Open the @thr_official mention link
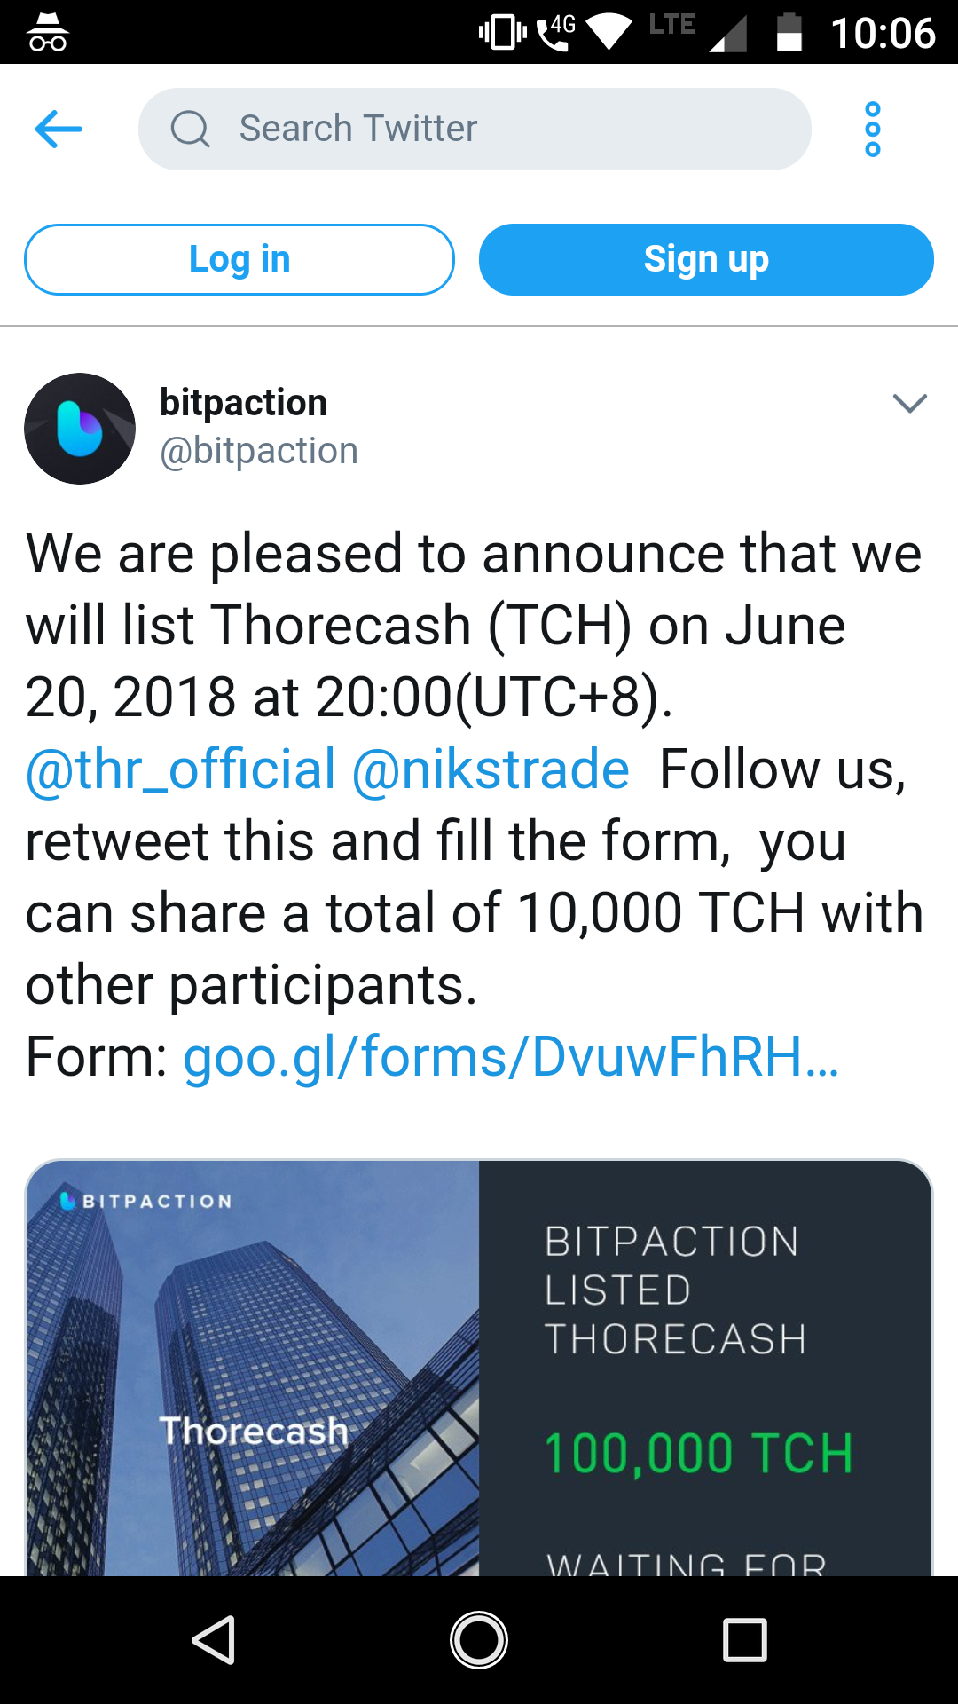Image resolution: width=958 pixels, height=1704 pixels. pos(181,769)
